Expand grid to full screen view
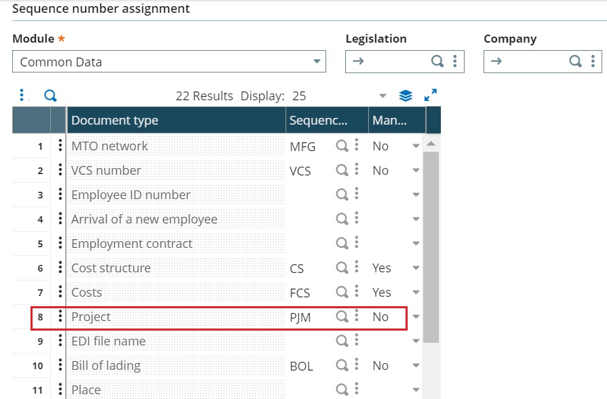Screen dimensions: 607x399 click(x=430, y=96)
